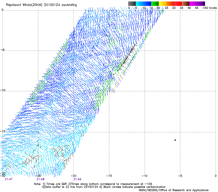Click the latitude label -5 on left axis
Image resolution: width=218 pixels, height=192 pixels.
2,50
